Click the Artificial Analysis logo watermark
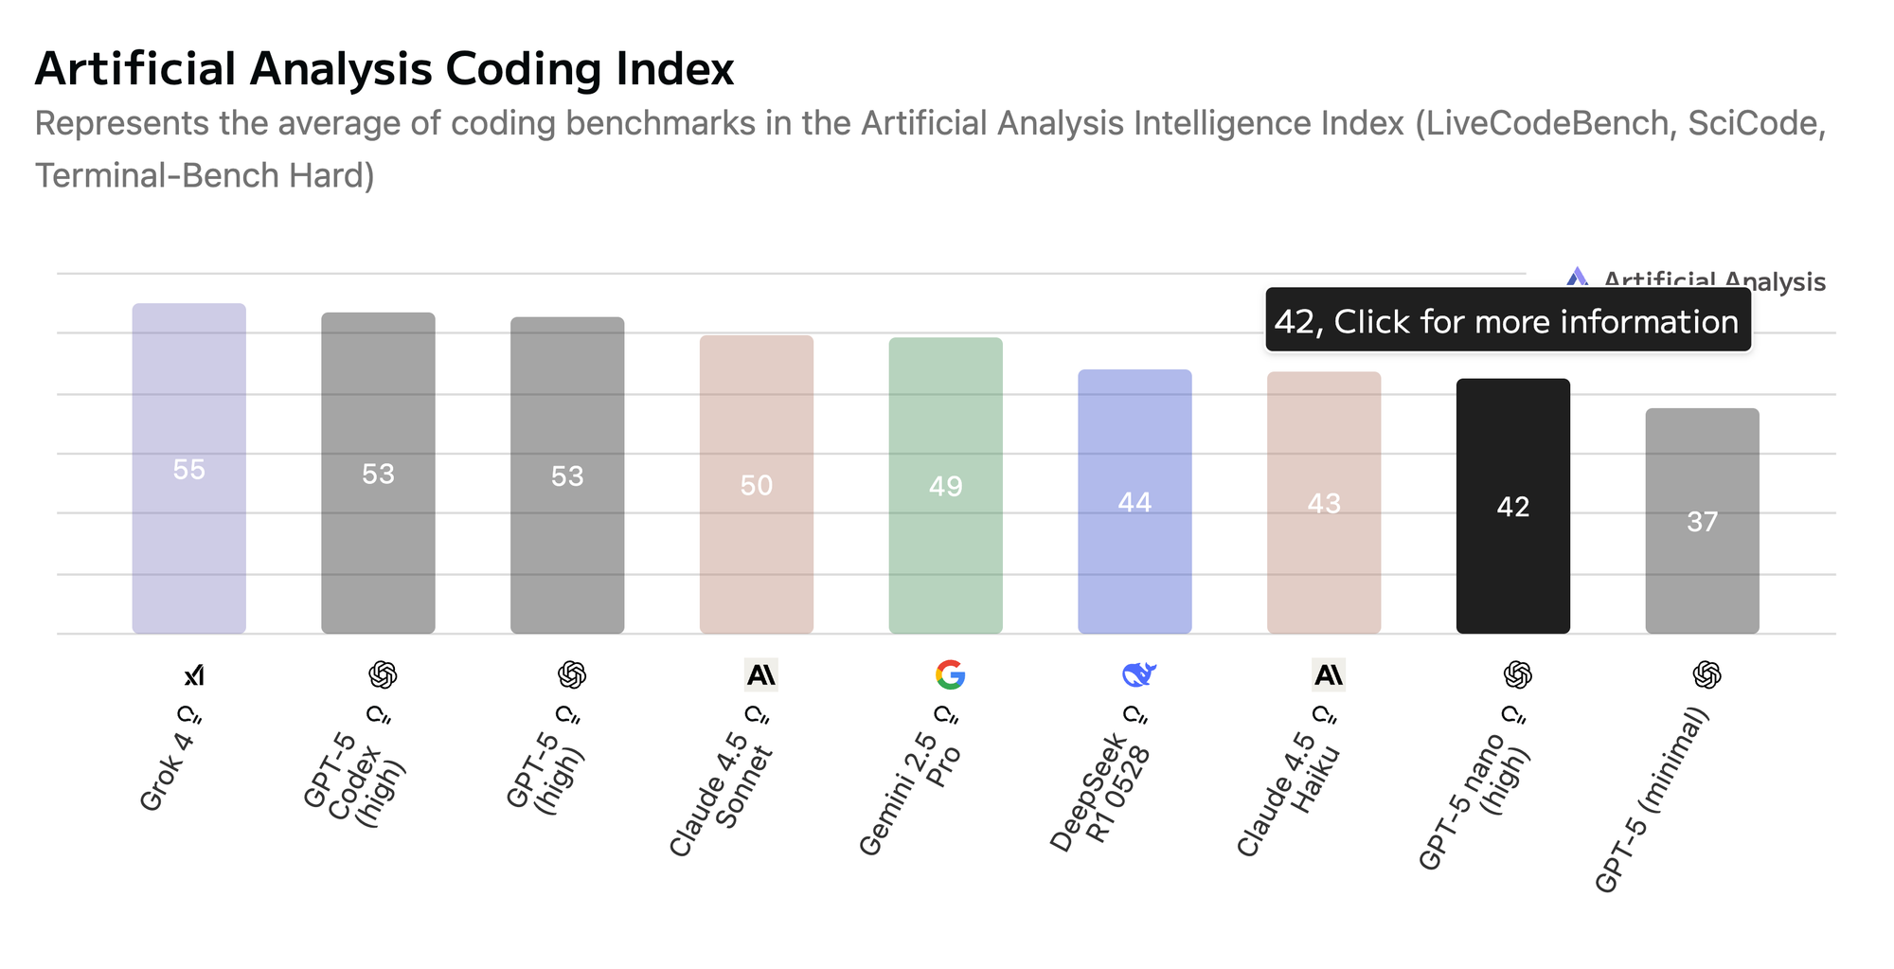1894x969 pixels. click(x=1577, y=279)
